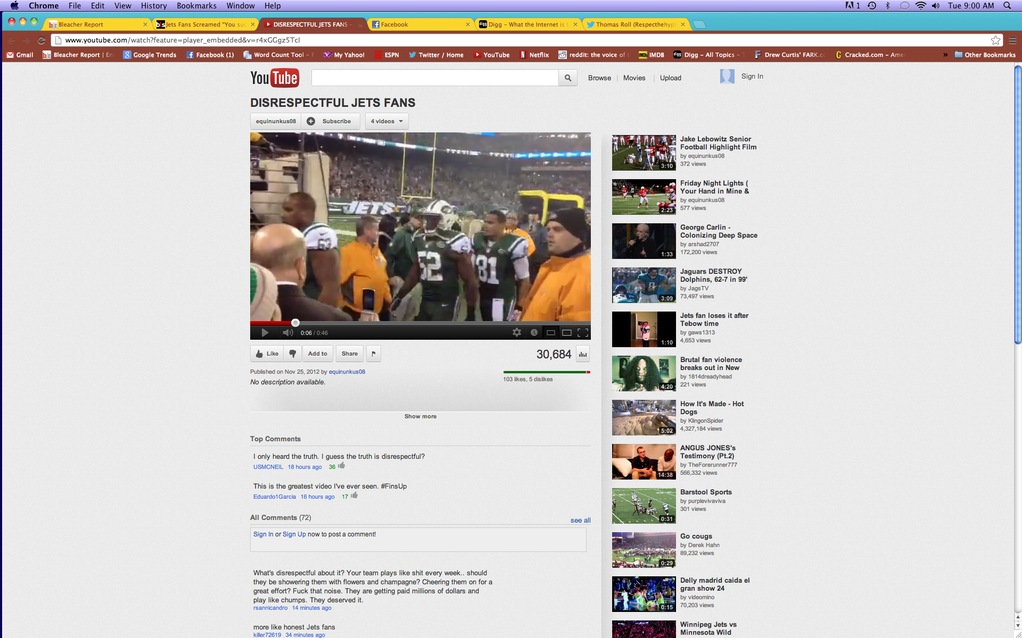Subscribe to the equinunkus08 channel

coord(330,121)
